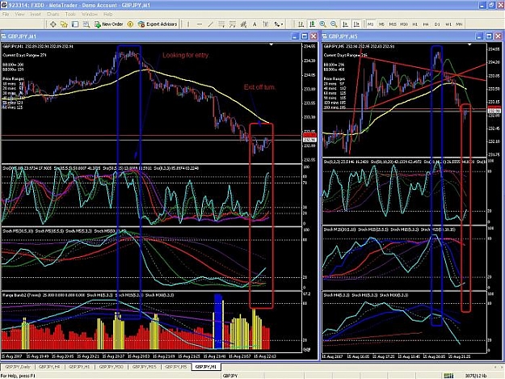Viewport: 505px width, 379px height.
Task: Set timeframe to D1 in toolbar
Action: coord(437,24)
